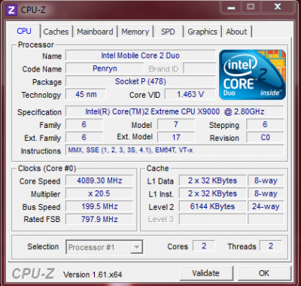The width and height of the screenshot is (301, 286).
Task: Click the L1 Inst. '2 x 32 KBytes' value
Action: pyautogui.click(x=212, y=193)
